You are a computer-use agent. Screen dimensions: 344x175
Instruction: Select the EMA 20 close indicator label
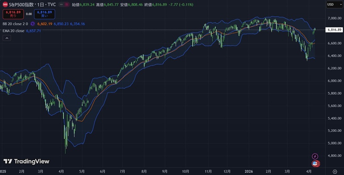tap(13, 31)
